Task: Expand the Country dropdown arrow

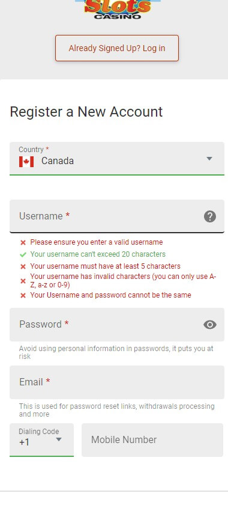Action: 209,159
